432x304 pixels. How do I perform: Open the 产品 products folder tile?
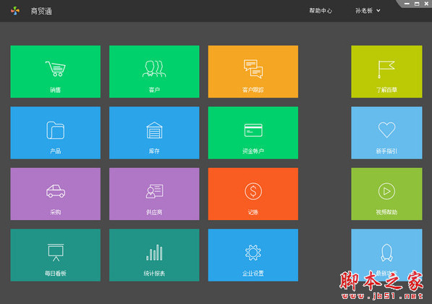56,133
